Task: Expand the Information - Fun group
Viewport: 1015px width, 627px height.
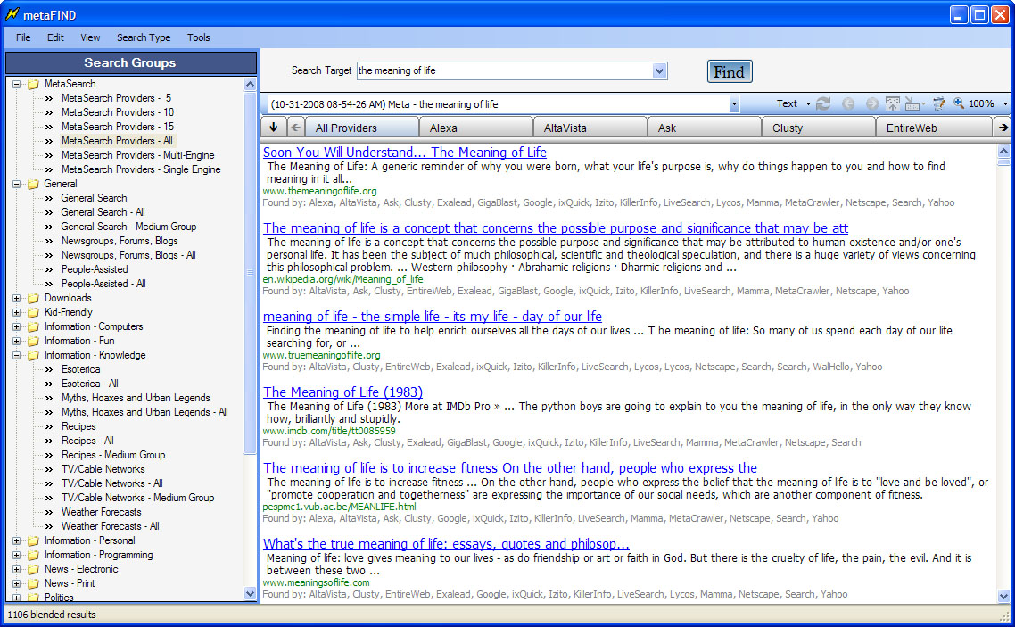Action: pyautogui.click(x=17, y=341)
